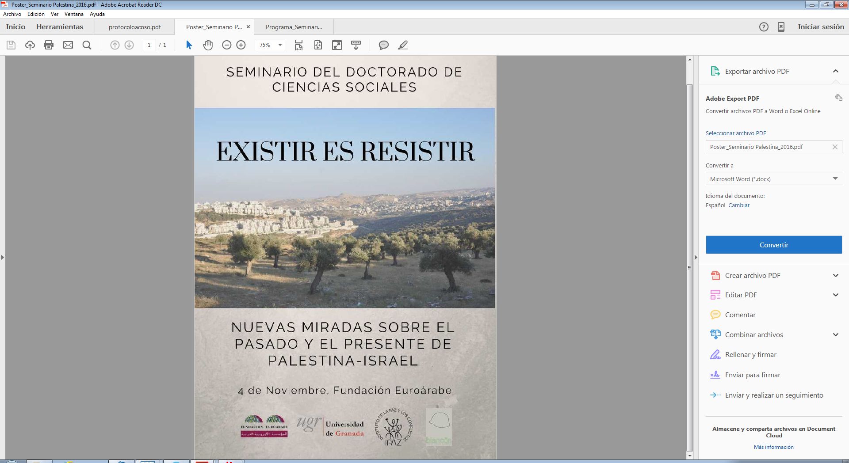Toggle full screen reading mode
849x463 pixels.
(x=337, y=45)
